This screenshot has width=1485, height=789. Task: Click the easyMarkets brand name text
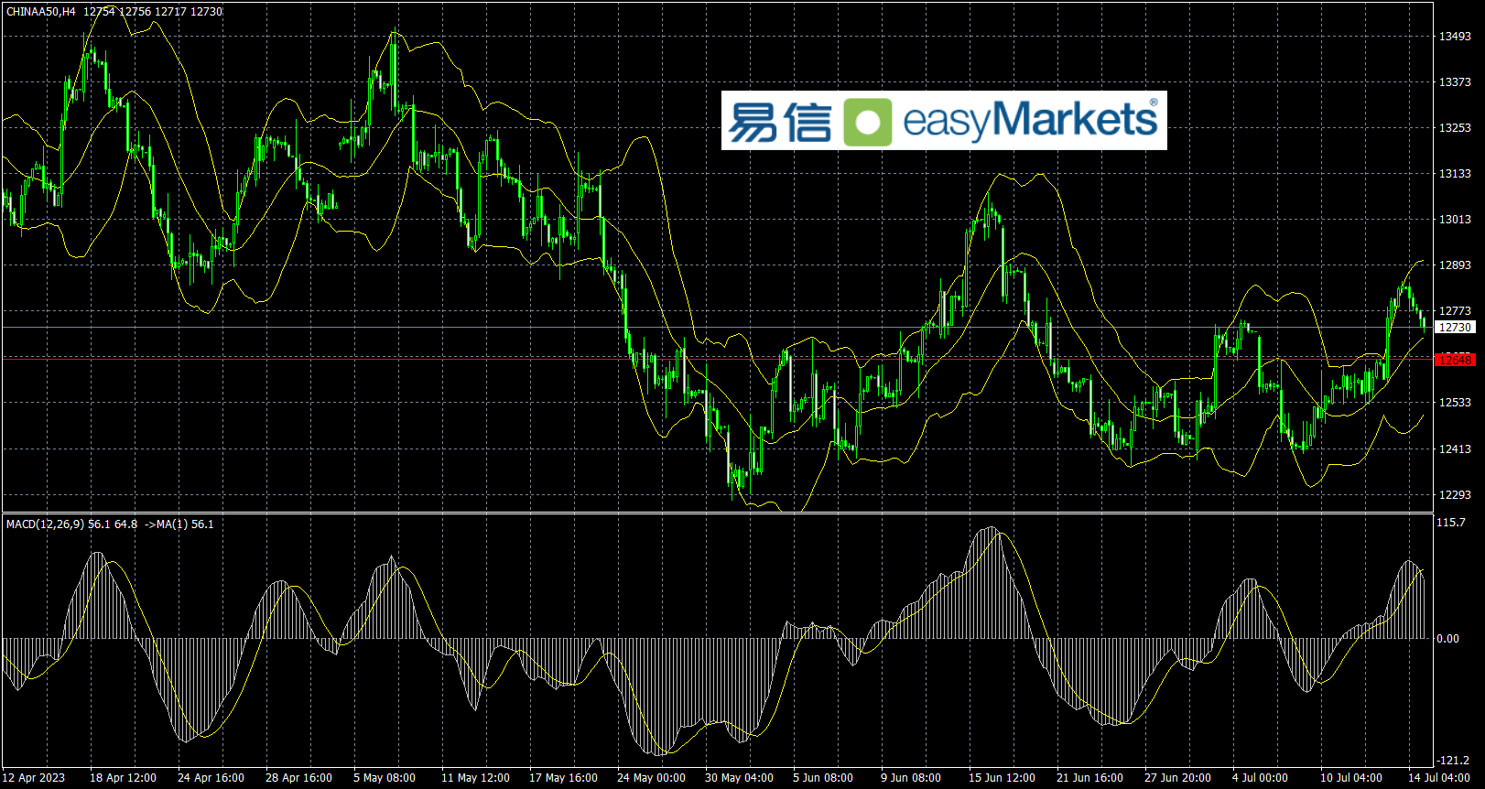1030,120
